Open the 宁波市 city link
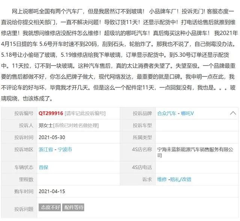This screenshot has height=221, width=240. (x=65, y=149)
